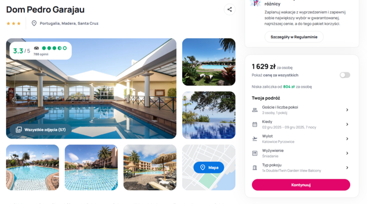
Task: Click the airplane icon next to Wylot
Action: (255, 139)
